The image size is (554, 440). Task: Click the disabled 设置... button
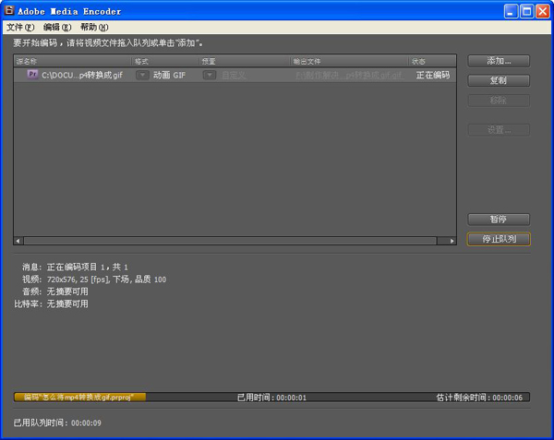coord(499,130)
